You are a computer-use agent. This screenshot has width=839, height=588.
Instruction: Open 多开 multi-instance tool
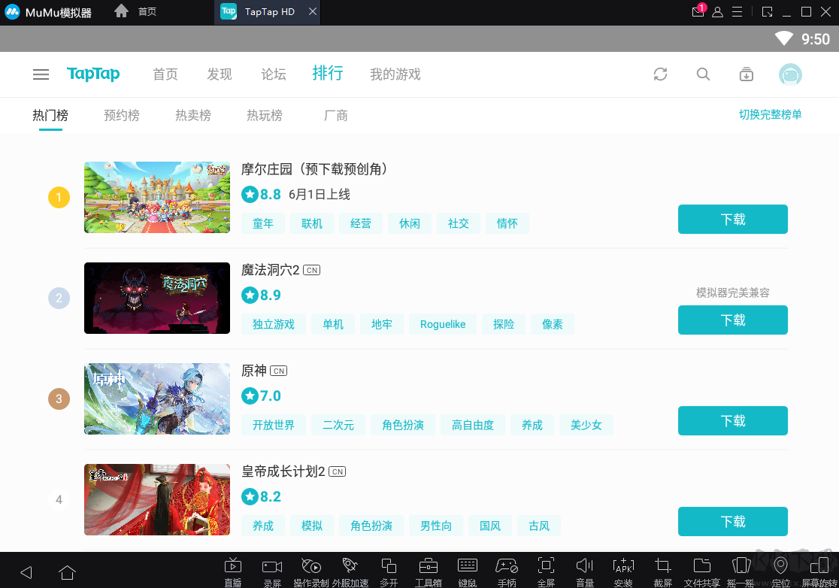point(389,571)
